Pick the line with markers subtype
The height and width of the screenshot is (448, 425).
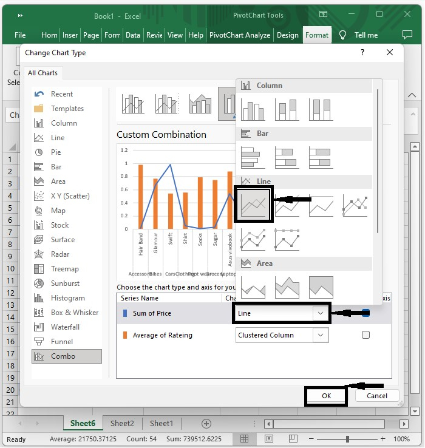tap(355, 205)
